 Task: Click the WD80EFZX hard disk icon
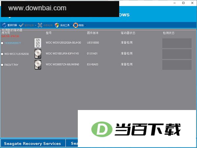[38, 65]
